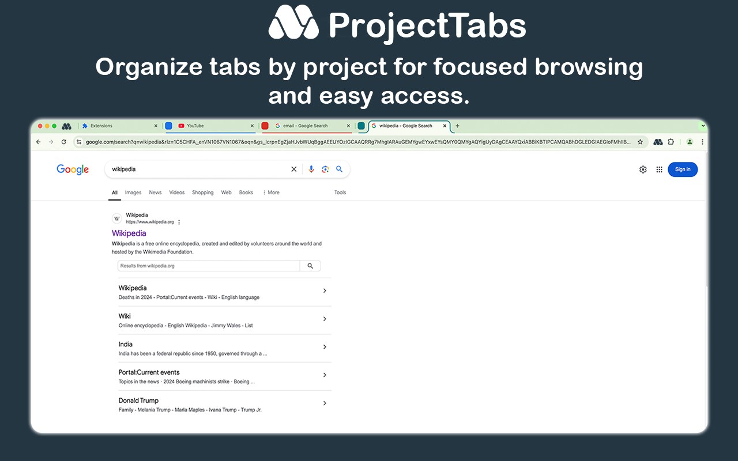Image resolution: width=738 pixels, height=461 pixels.
Task: Expand the India sitelink row
Action: (325, 347)
